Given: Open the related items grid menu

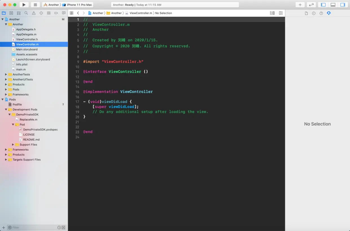Looking at the screenshot, I should coord(71,13).
